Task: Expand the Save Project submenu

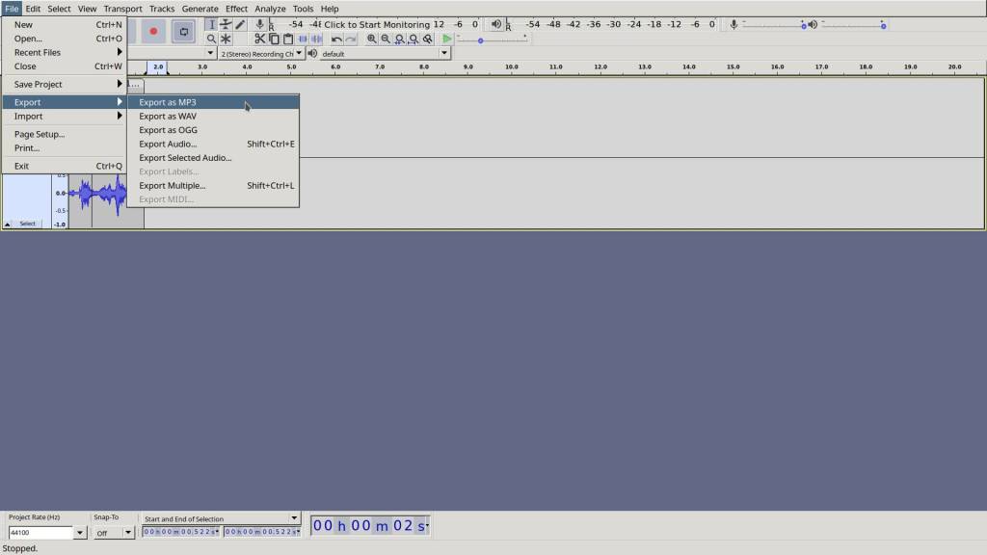Action: 65,84
